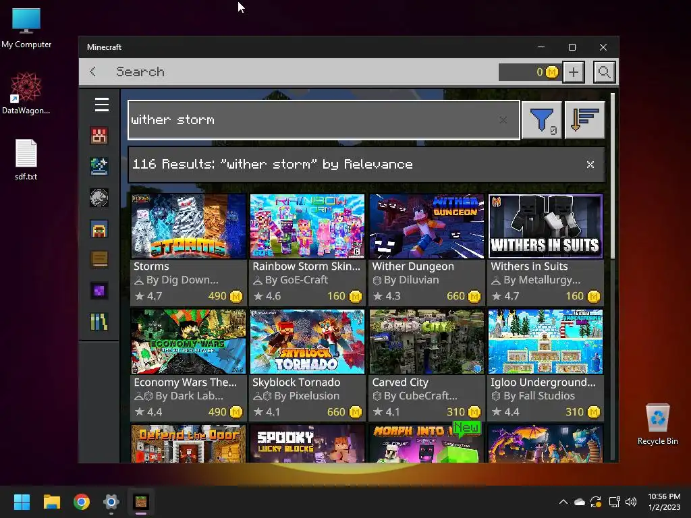This screenshot has height=518, width=691.
Task: Open the OneDrive cloud tray icon
Action: point(580,502)
